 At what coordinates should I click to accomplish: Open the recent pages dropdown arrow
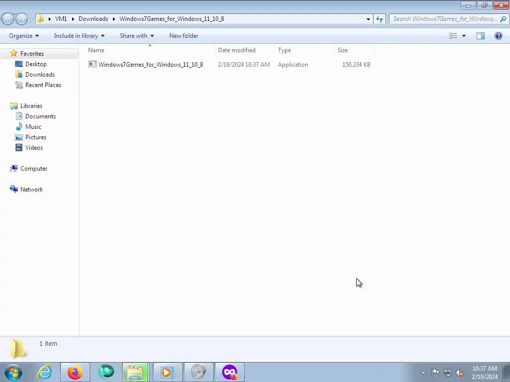[31, 19]
